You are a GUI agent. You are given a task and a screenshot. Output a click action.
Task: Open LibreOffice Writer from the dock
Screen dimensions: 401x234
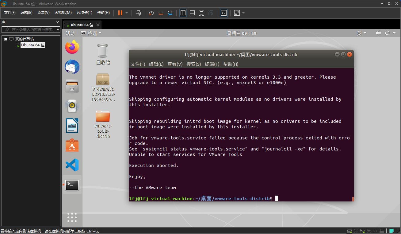[x=72, y=126]
